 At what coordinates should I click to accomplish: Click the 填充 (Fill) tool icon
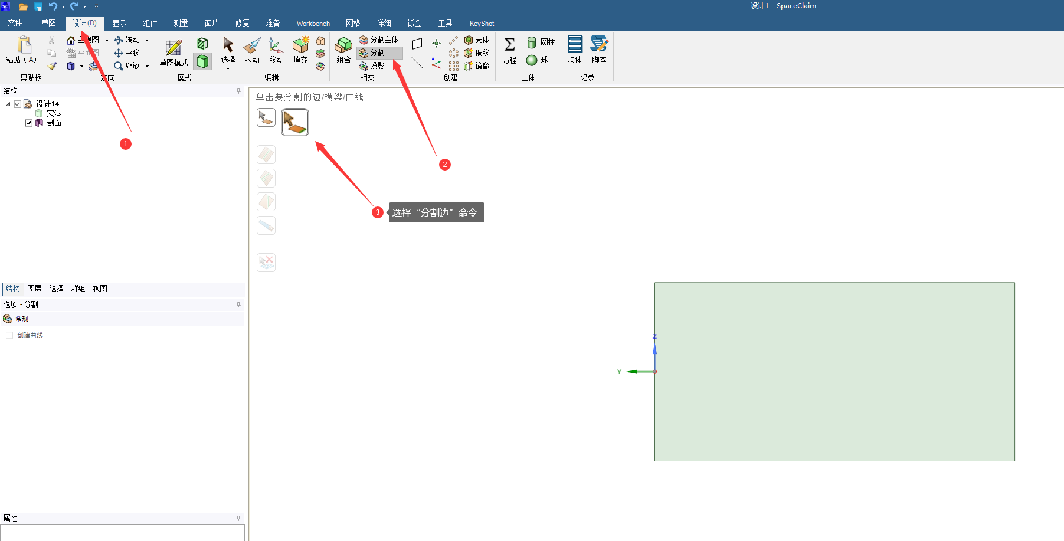click(x=300, y=50)
